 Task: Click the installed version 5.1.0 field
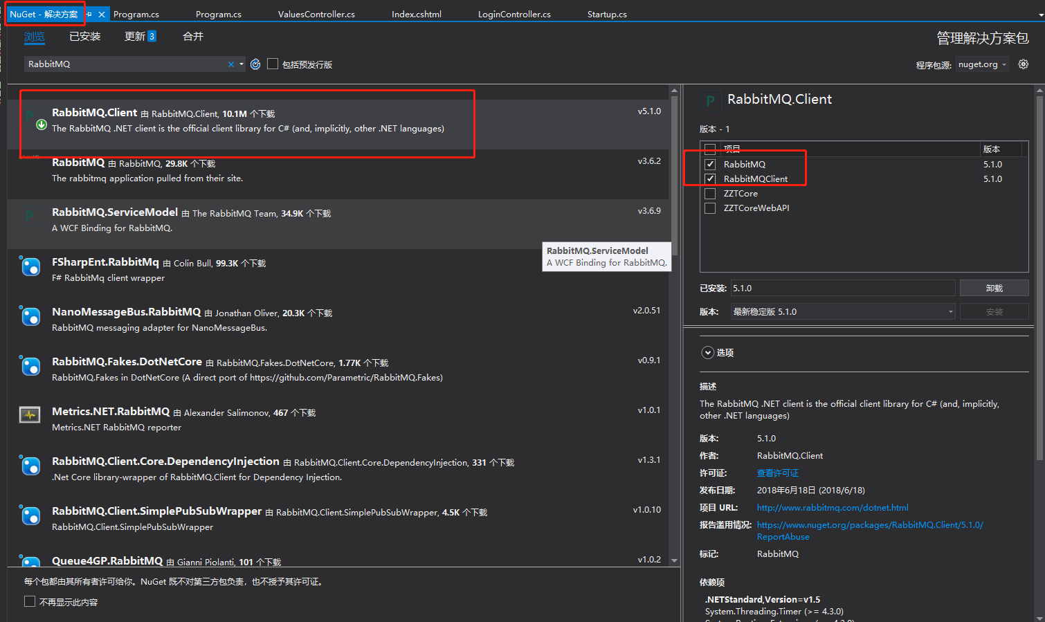click(843, 288)
